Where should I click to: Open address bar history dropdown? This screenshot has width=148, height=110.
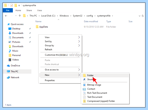(140, 16)
